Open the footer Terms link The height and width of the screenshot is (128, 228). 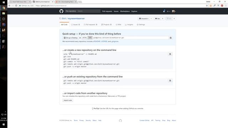click(x=76, y=121)
